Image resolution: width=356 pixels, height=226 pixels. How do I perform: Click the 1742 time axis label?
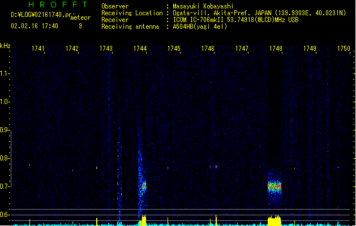tap(72, 49)
